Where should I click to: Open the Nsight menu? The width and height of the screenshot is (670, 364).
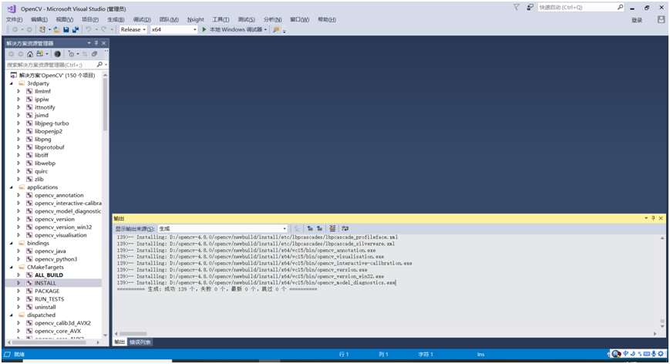point(195,19)
